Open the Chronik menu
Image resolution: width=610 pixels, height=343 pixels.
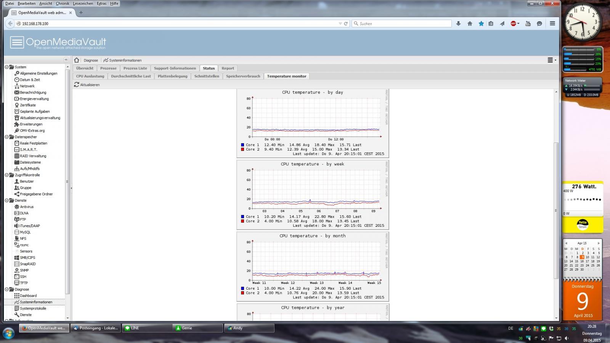point(63,3)
